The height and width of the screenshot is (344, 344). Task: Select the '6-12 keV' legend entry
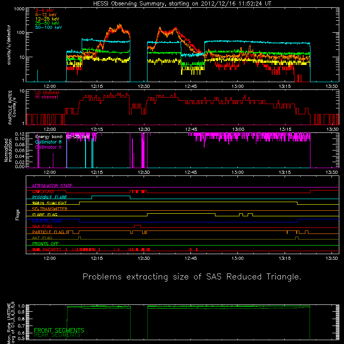click(x=46, y=15)
